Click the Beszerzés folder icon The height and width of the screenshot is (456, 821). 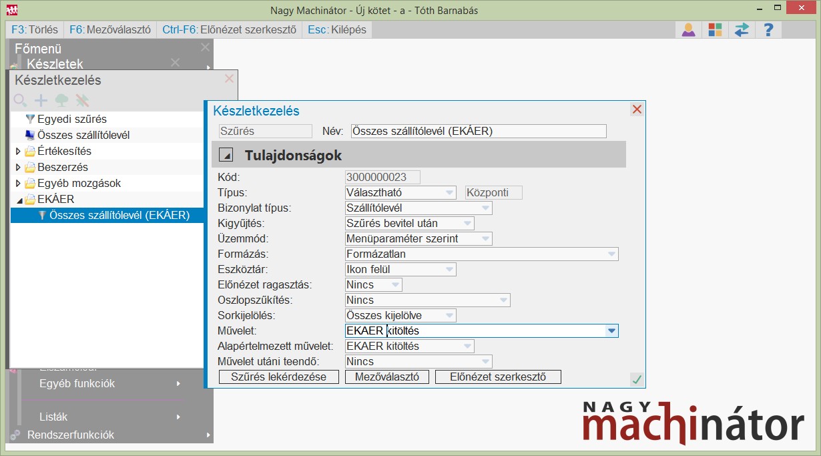coord(29,167)
